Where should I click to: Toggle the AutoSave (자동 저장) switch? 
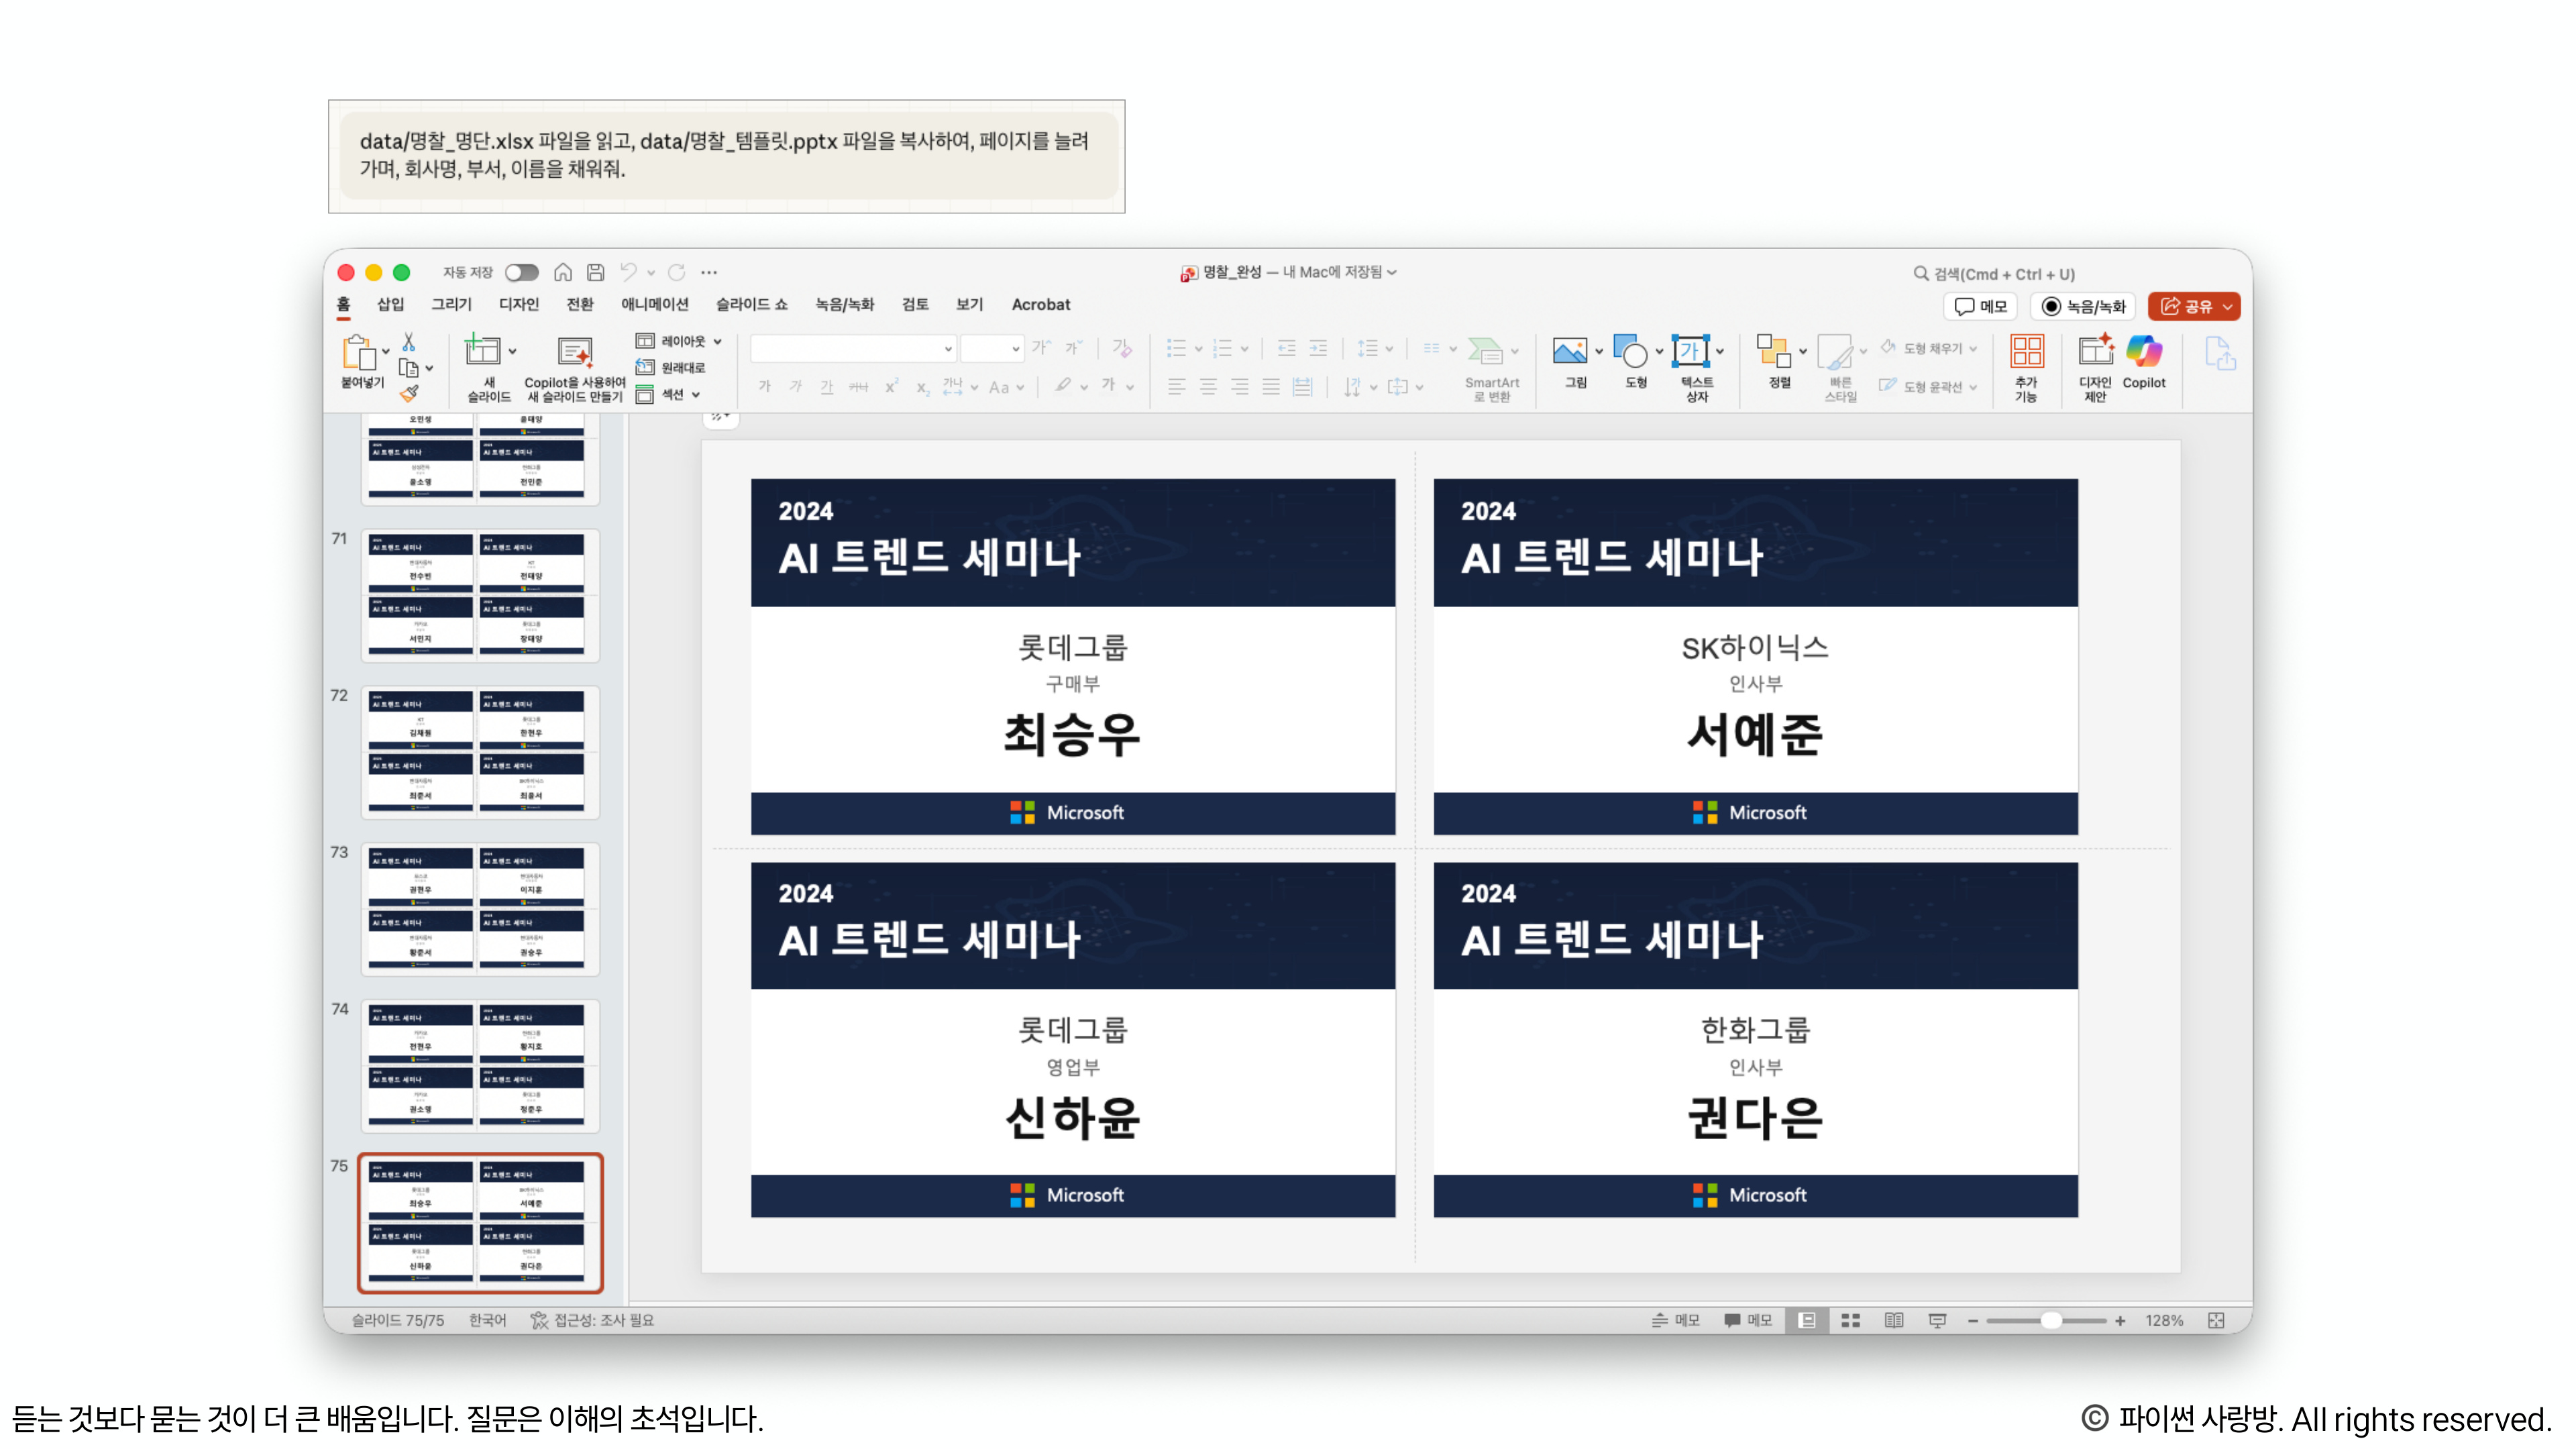[521, 272]
